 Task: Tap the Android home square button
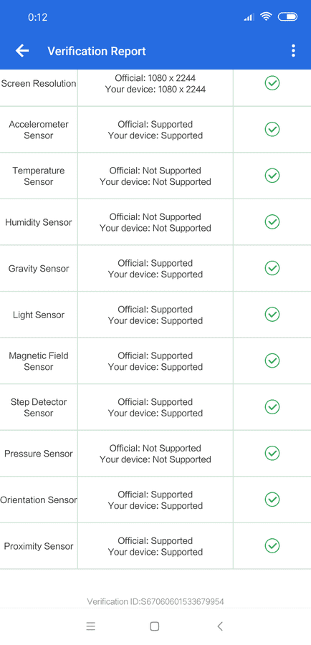(155, 626)
